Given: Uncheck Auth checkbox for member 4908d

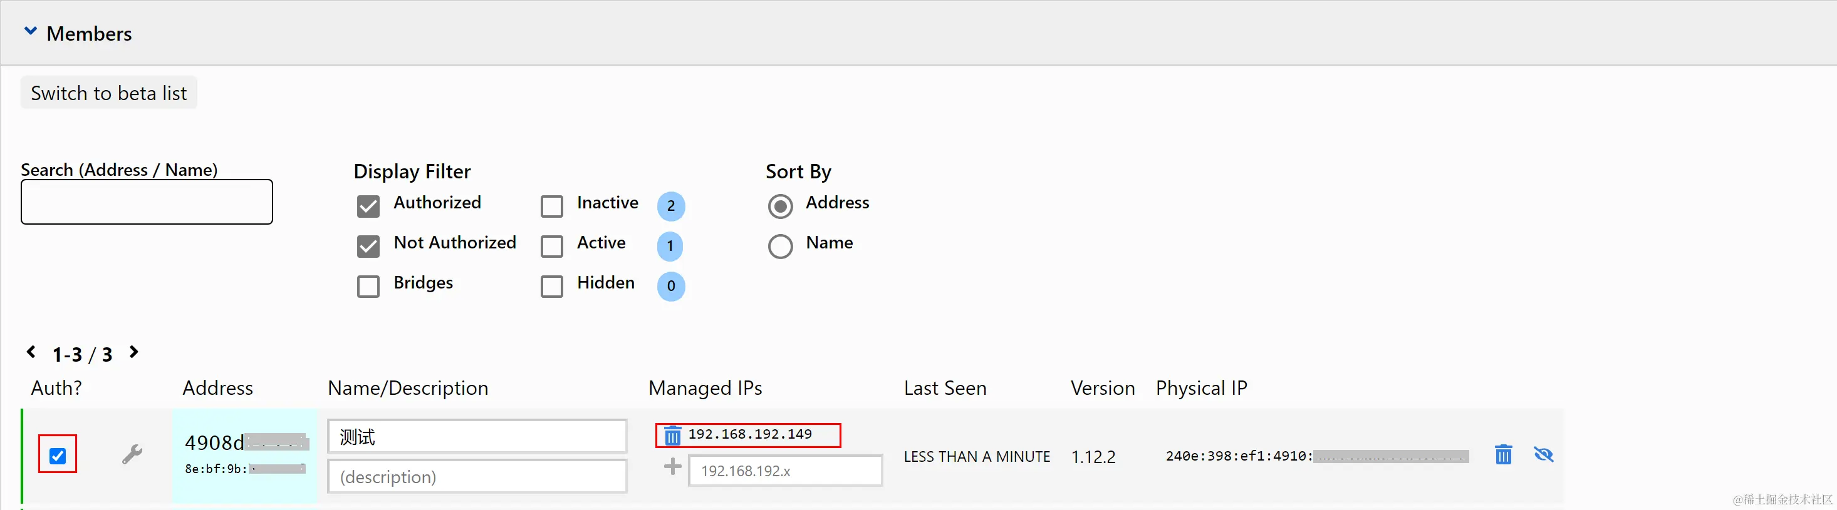Looking at the screenshot, I should (58, 455).
